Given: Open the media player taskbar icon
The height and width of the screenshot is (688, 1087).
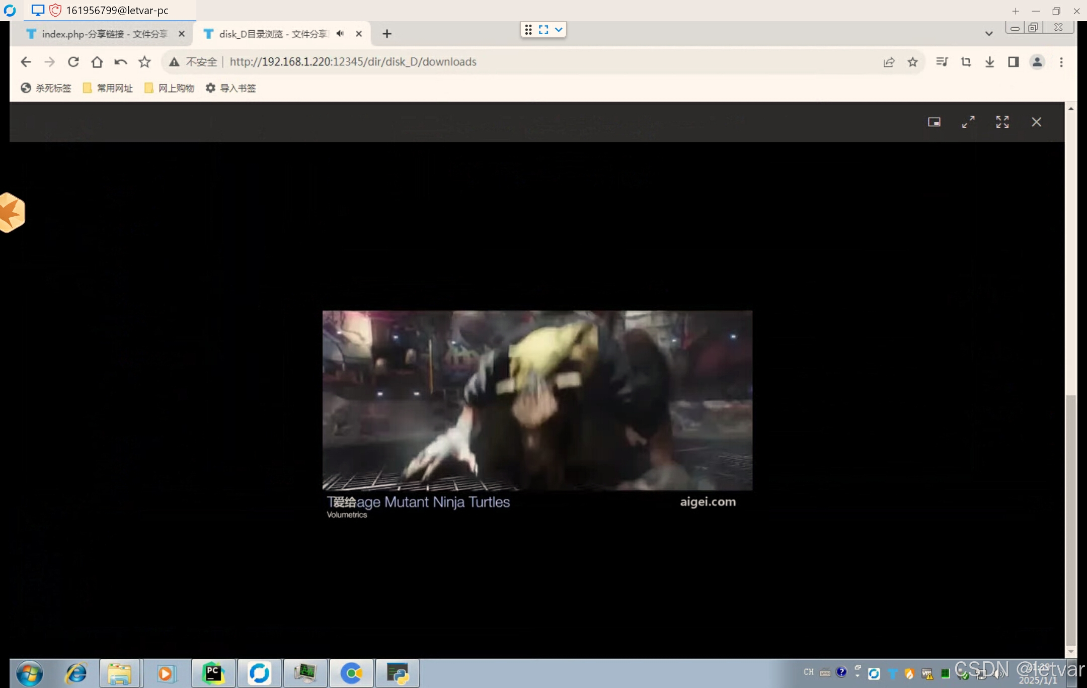Looking at the screenshot, I should click(166, 673).
